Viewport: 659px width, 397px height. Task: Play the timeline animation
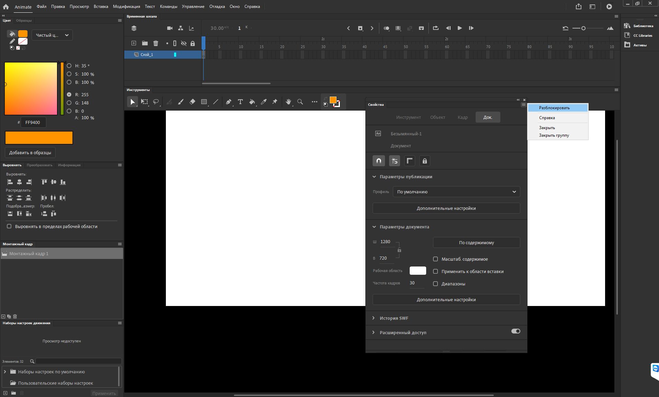click(x=459, y=28)
